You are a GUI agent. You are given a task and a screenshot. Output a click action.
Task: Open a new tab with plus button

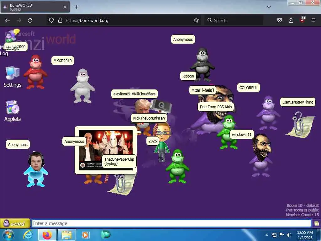pyautogui.click(x=76, y=7)
